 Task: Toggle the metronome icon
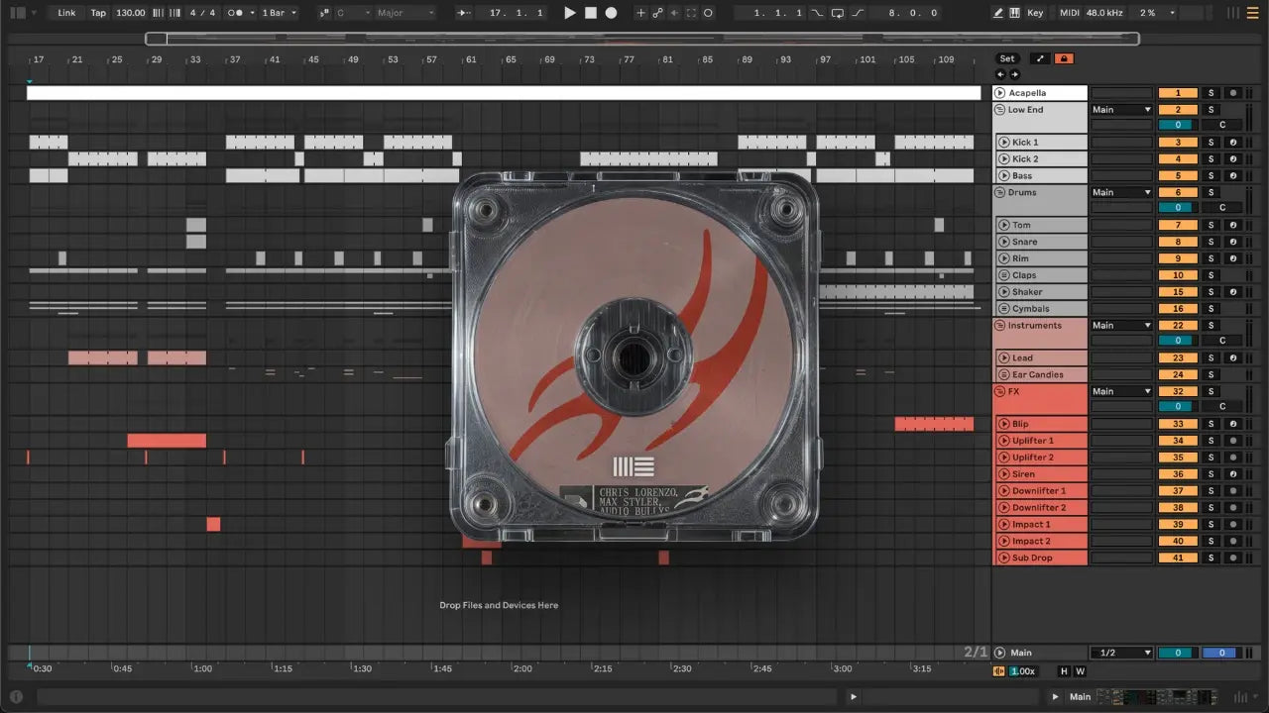[235, 13]
